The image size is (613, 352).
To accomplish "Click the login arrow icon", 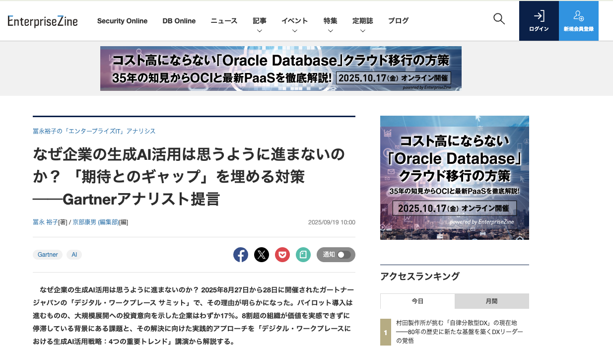I will [539, 16].
